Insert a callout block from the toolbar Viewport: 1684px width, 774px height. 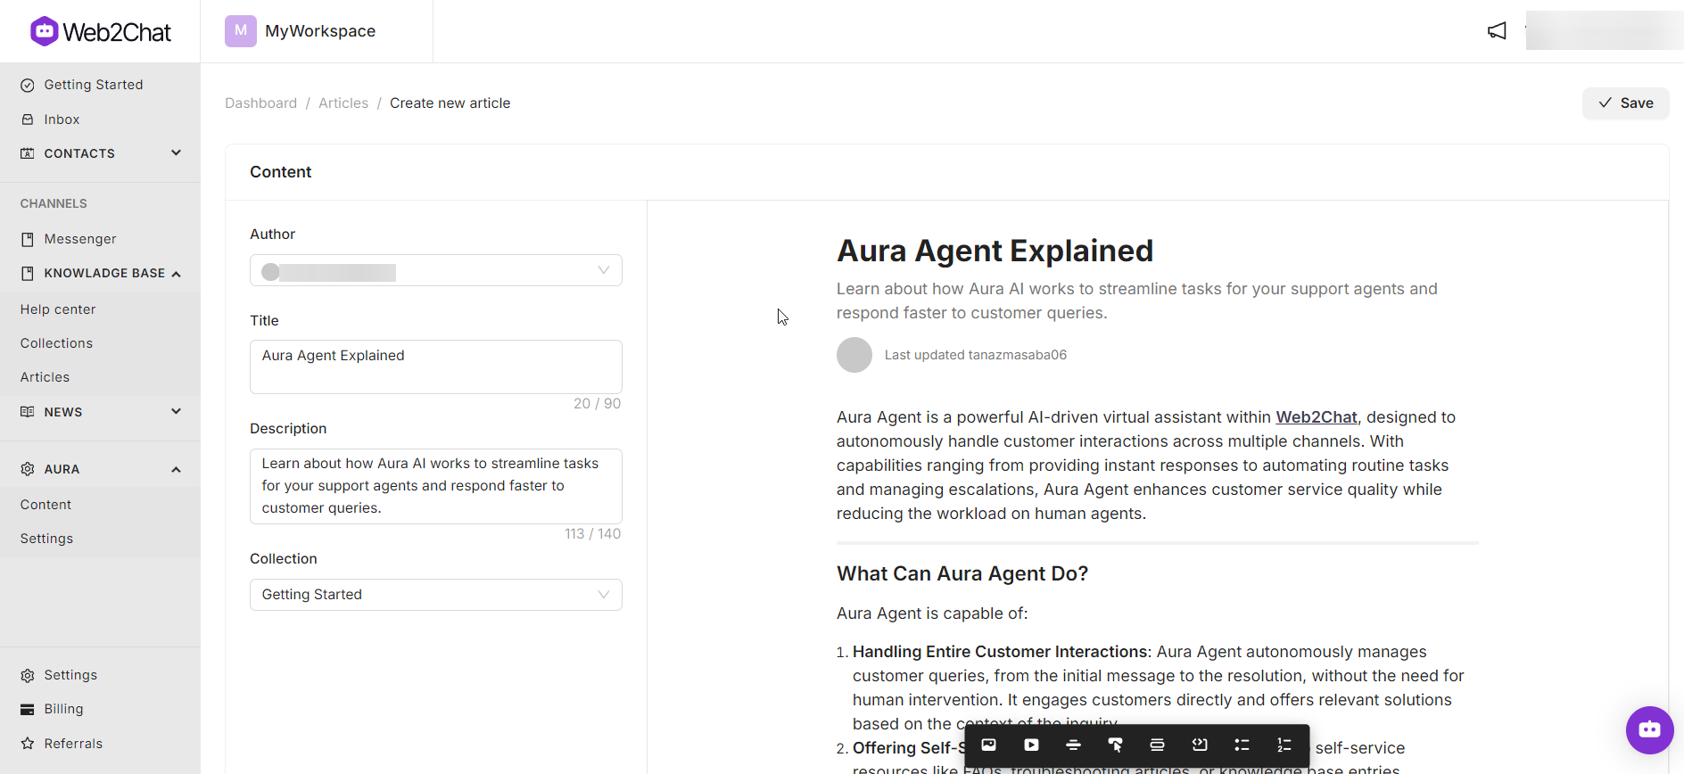(x=1157, y=745)
